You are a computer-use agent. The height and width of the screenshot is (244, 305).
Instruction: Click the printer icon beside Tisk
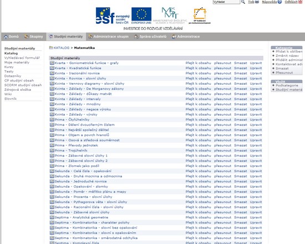click(x=257, y=2)
